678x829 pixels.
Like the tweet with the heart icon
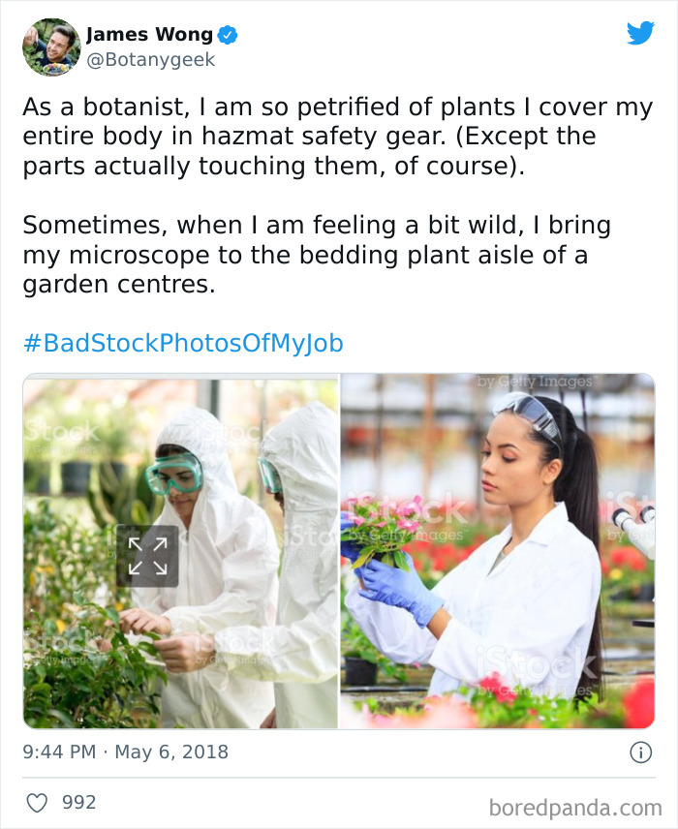click(37, 803)
